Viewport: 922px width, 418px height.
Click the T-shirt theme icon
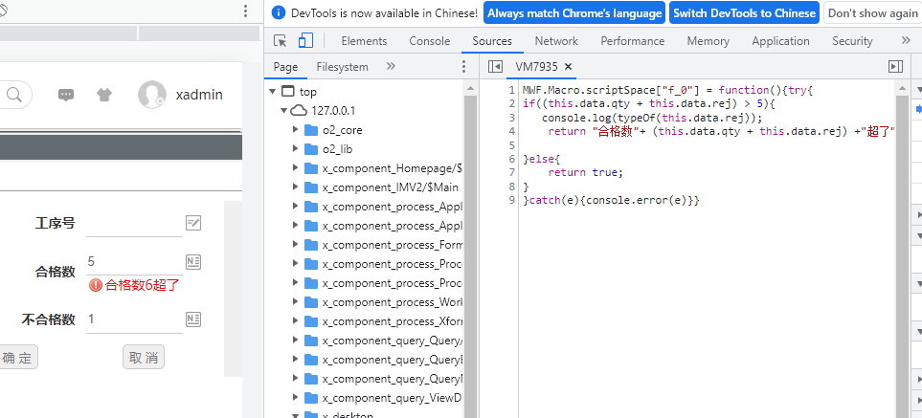pyautogui.click(x=104, y=95)
